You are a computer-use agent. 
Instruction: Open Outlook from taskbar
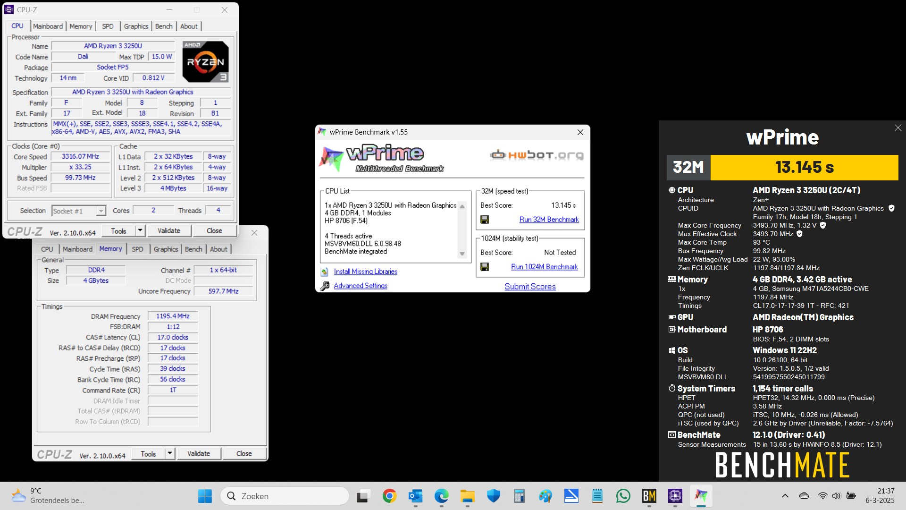(x=415, y=496)
